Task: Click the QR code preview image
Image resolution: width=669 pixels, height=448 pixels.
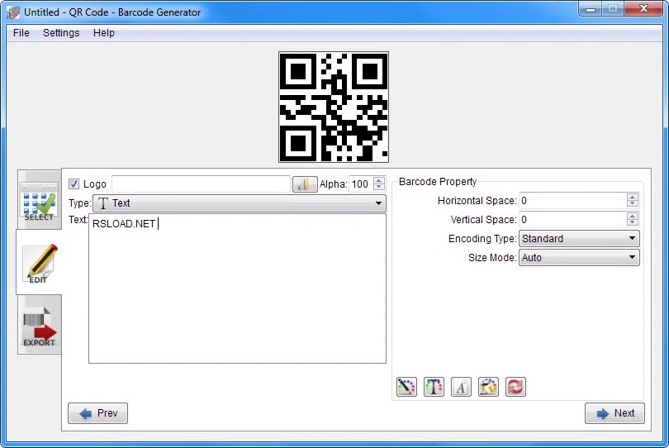Action: [334, 107]
